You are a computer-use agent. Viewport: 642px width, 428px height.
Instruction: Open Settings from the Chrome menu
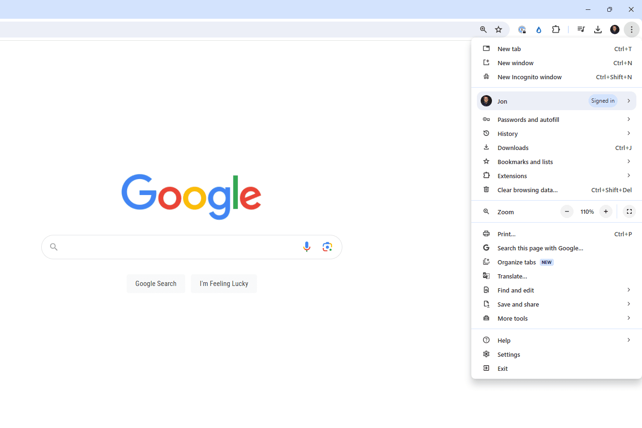point(509,355)
